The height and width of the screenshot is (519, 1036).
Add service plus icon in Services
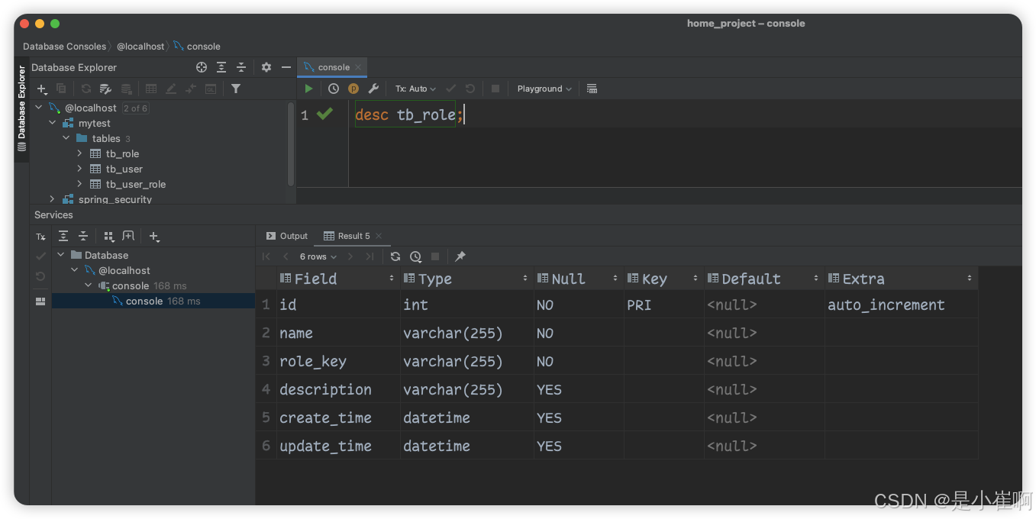point(153,237)
